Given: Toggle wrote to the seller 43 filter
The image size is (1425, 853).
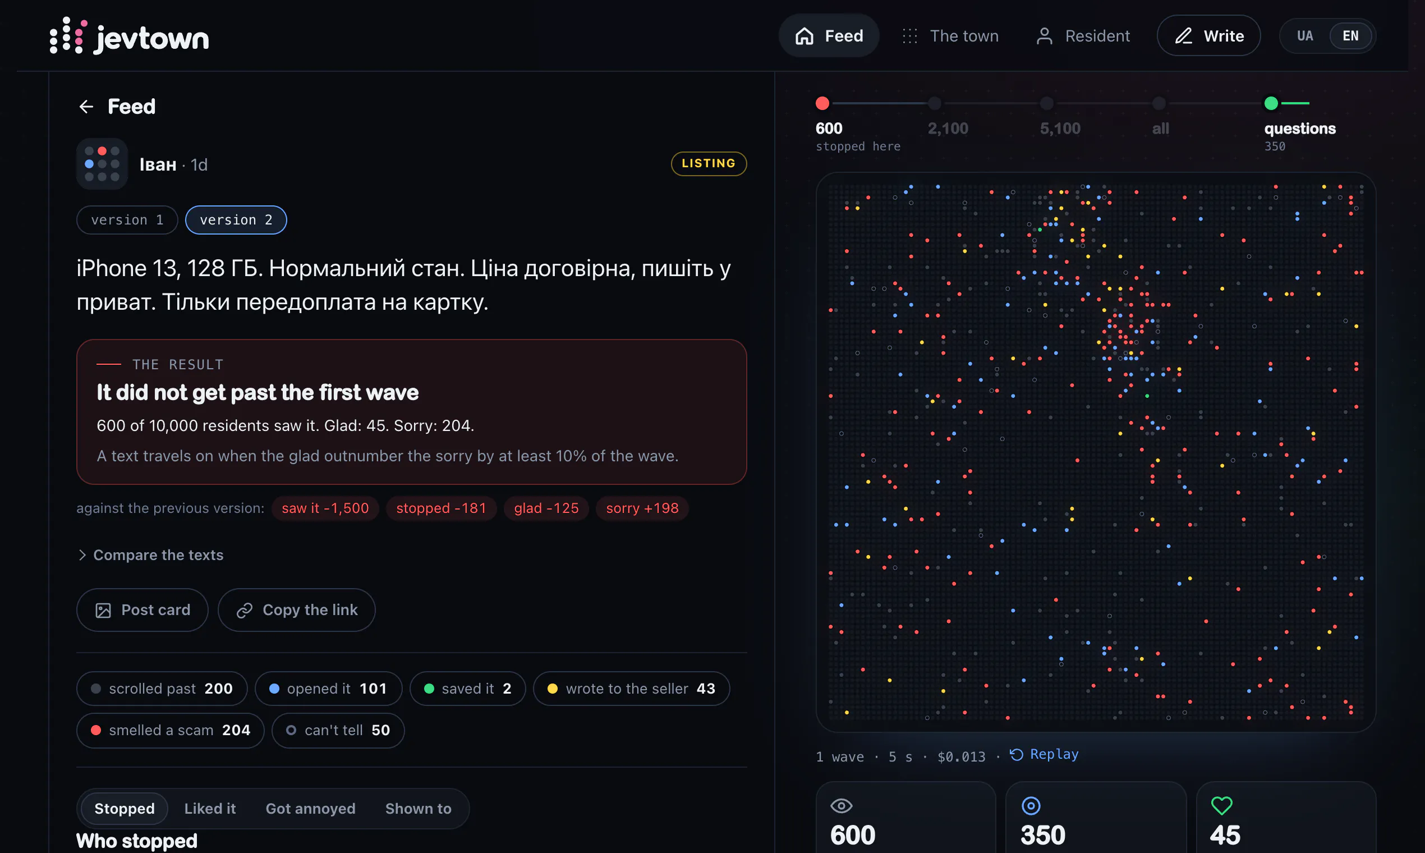Looking at the screenshot, I should pos(632,688).
